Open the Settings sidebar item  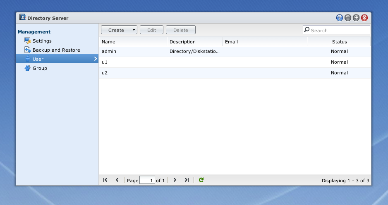42,41
